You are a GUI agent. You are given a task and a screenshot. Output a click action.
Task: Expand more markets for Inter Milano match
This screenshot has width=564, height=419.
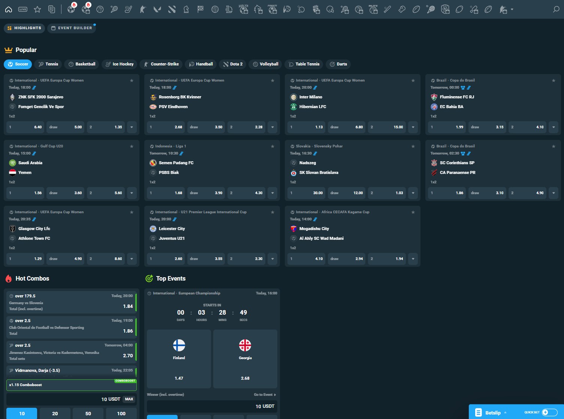click(x=413, y=127)
